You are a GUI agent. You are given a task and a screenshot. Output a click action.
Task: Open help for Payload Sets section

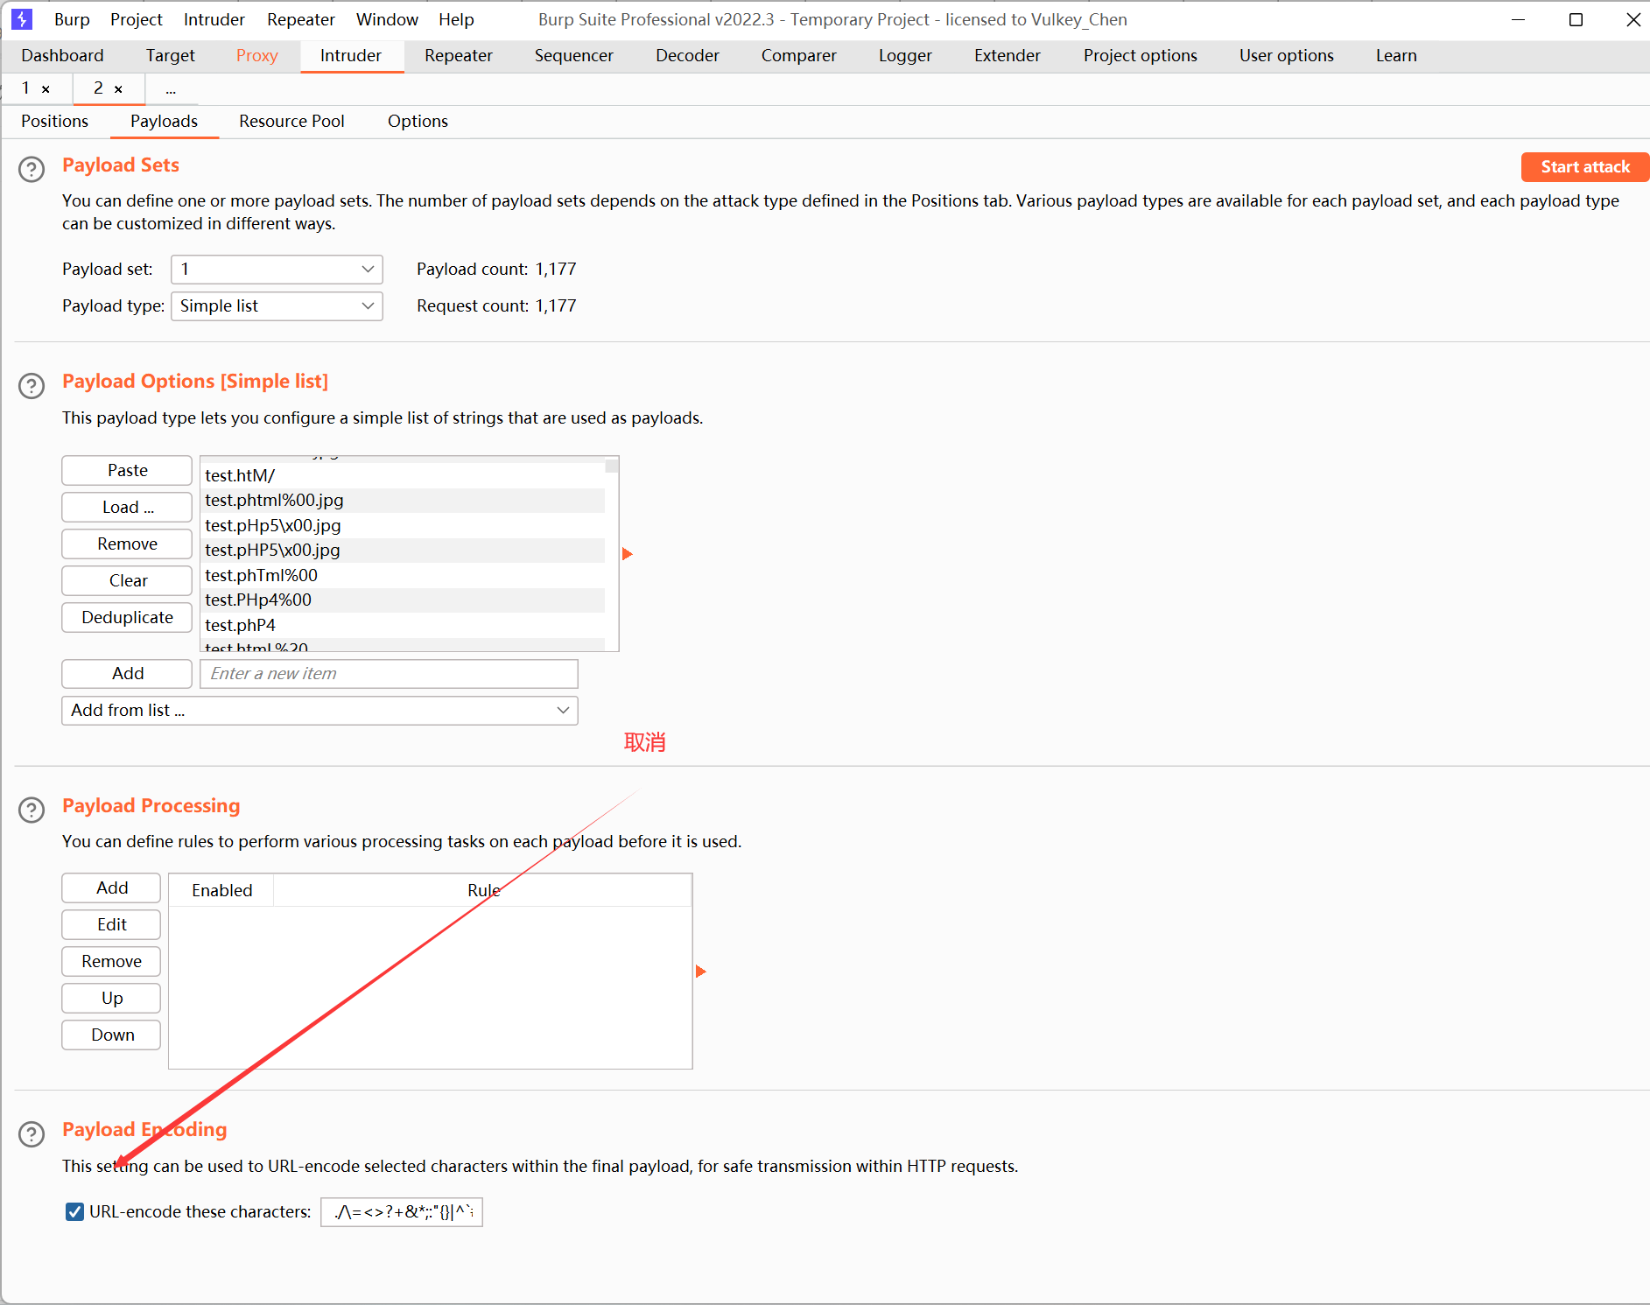click(x=32, y=169)
